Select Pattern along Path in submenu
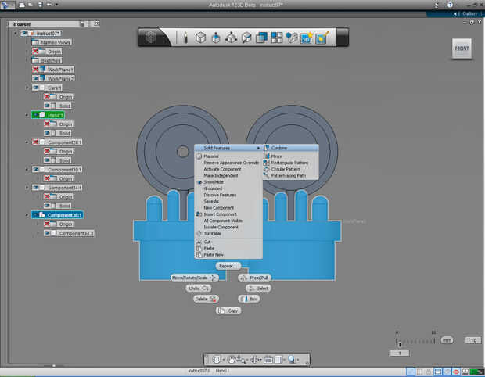The image size is (485, 377). point(291,176)
